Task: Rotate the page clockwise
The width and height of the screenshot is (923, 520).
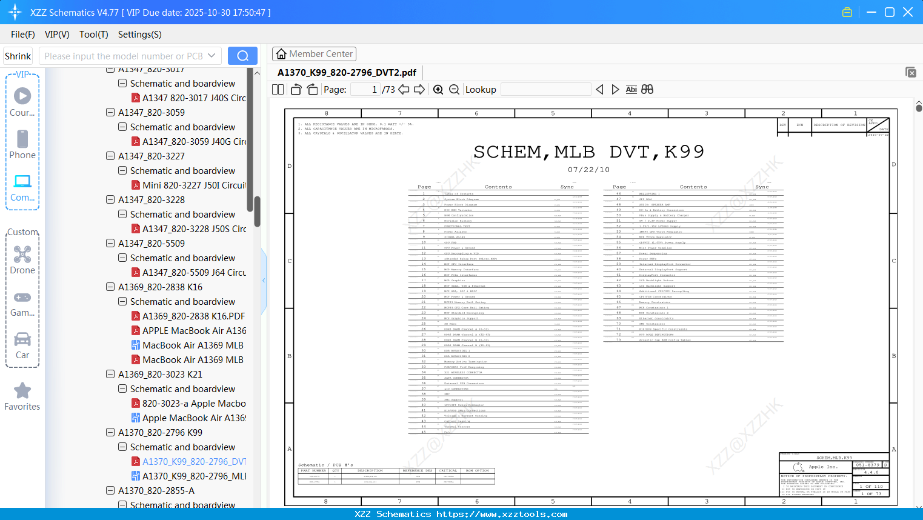Action: pos(312,89)
